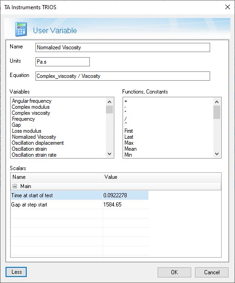The image size is (235, 283).
Task: Click the Functions list down arrow
Action: [x=217, y=154]
